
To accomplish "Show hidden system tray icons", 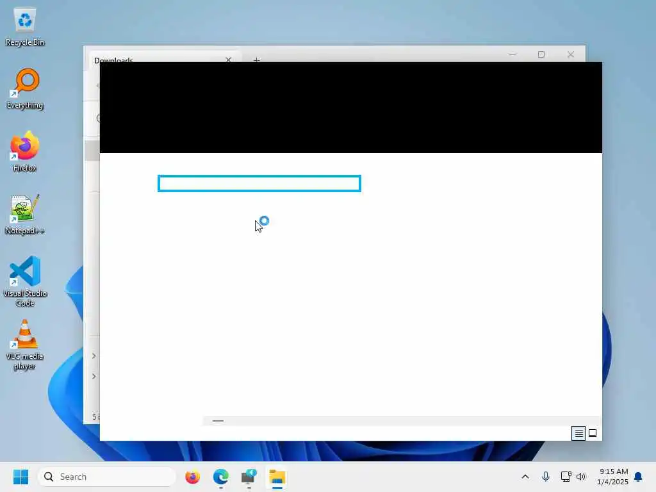I will (525, 477).
